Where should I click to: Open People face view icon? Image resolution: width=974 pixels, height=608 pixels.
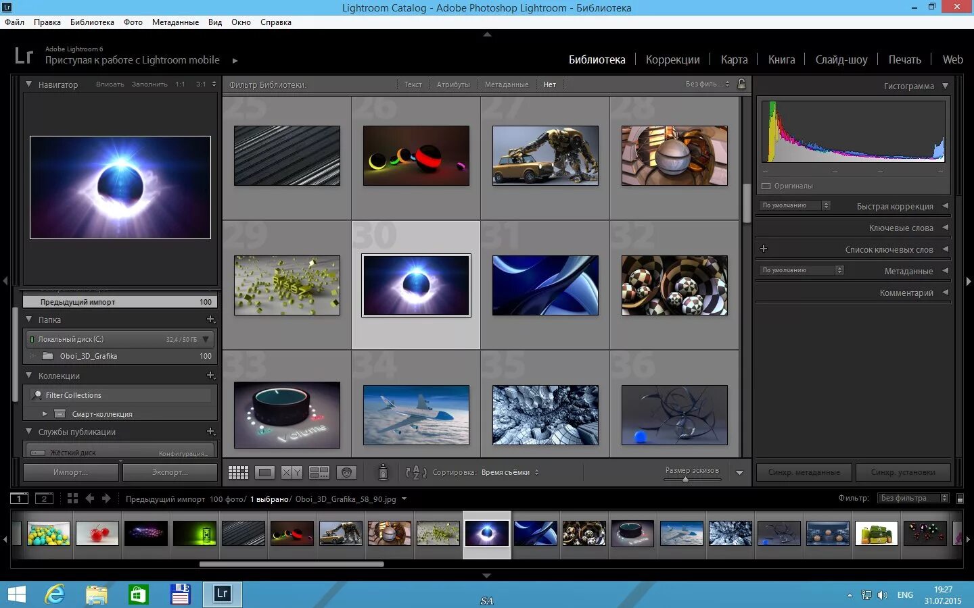coord(346,472)
